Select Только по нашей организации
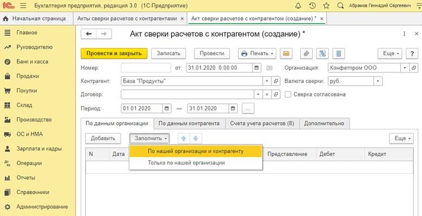The image size is (422, 216). click(x=196, y=163)
